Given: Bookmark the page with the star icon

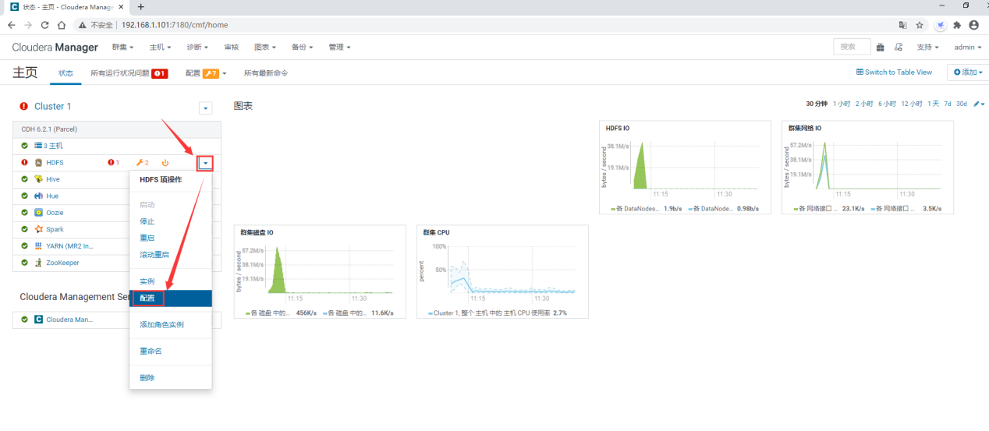Looking at the screenshot, I should [x=920, y=25].
